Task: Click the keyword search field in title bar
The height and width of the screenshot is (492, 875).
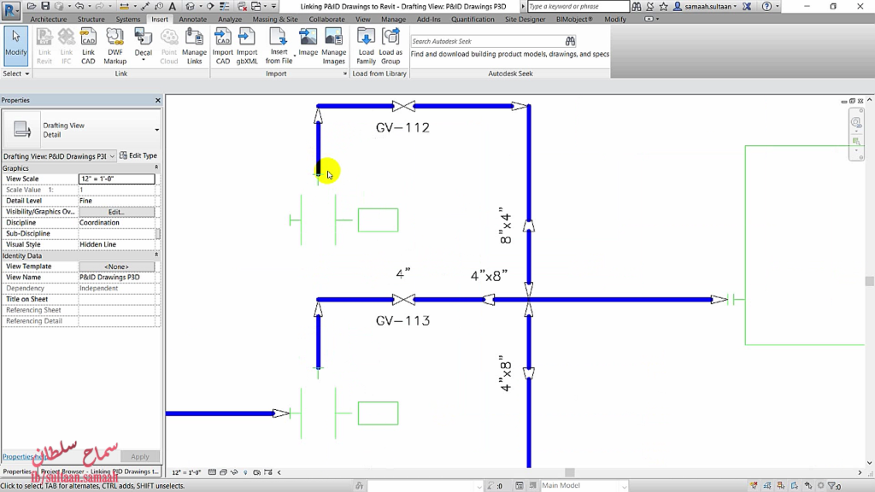Action: [578, 6]
